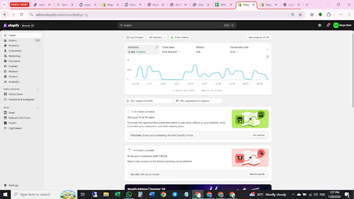Bookmark page with the star icon
Screen dimensions: 354x199
coord(300,15)
